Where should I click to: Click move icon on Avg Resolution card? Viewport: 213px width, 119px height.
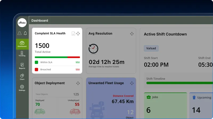click(132, 34)
